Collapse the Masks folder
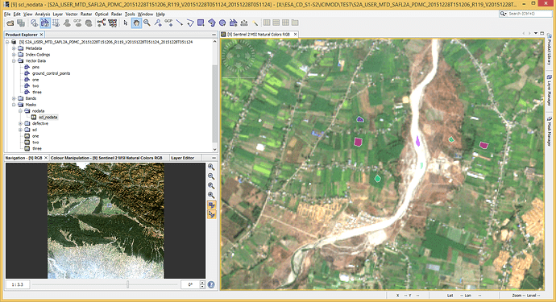Screen dimensions: 556x302 (x=14, y=105)
